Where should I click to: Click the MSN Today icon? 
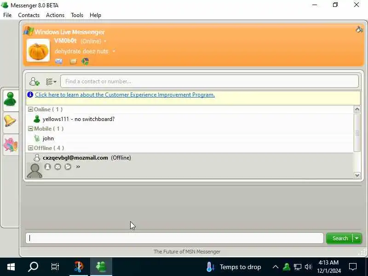tap(85, 62)
